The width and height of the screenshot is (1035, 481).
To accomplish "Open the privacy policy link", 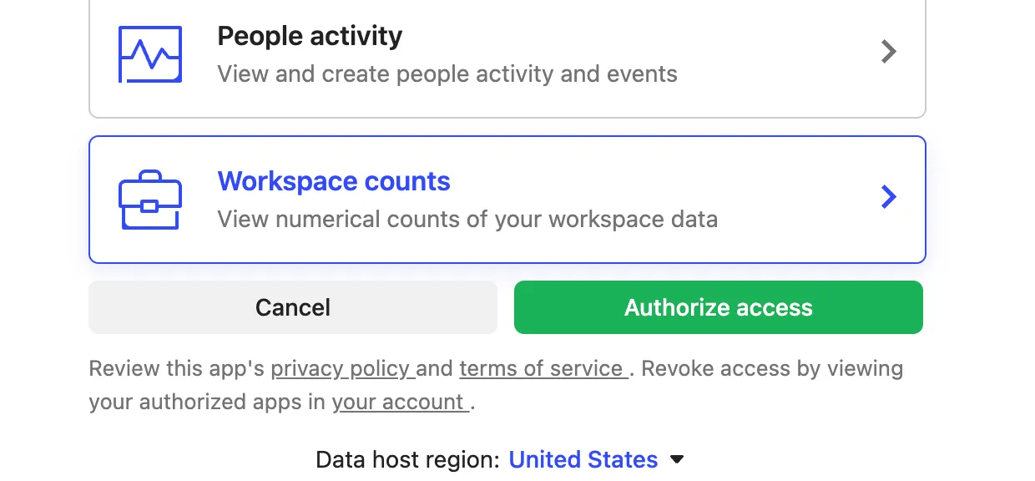I will click(342, 369).
